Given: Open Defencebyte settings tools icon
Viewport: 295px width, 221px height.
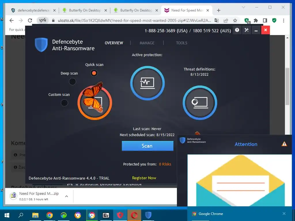Looking at the screenshot, I should coord(247,30).
